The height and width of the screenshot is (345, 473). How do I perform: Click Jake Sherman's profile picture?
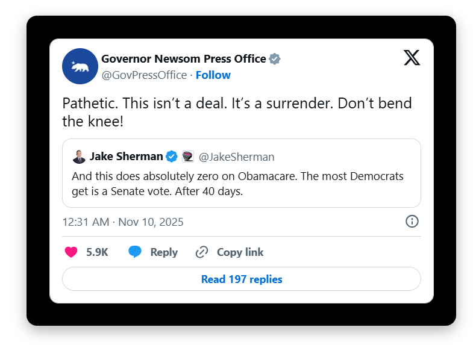pos(79,157)
